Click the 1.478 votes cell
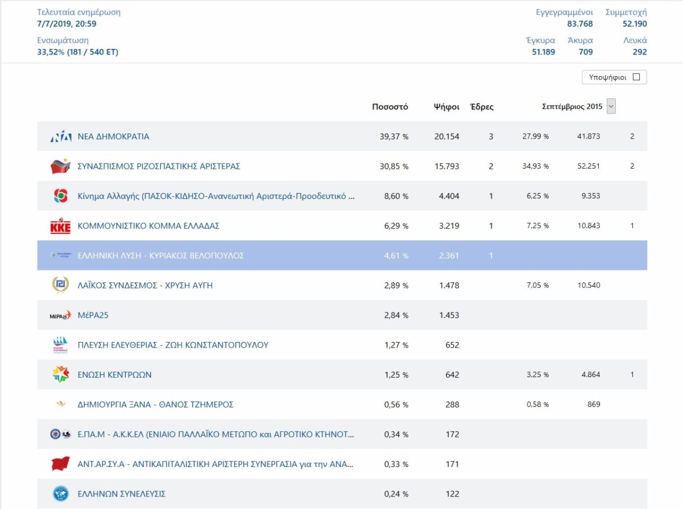Image resolution: width=683 pixels, height=509 pixels. [449, 285]
